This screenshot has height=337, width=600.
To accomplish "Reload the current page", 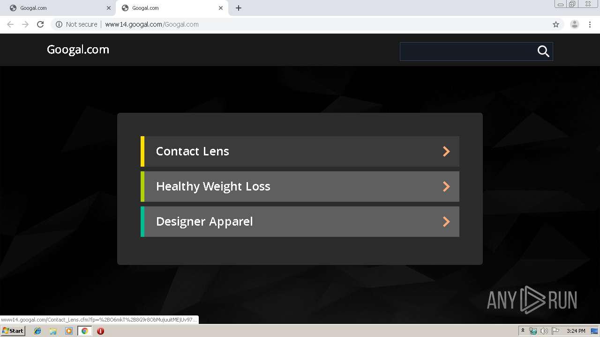I will click(x=40, y=24).
